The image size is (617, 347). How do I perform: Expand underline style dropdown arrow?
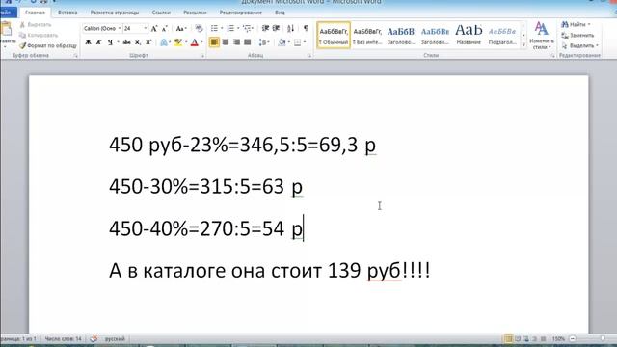coord(118,42)
